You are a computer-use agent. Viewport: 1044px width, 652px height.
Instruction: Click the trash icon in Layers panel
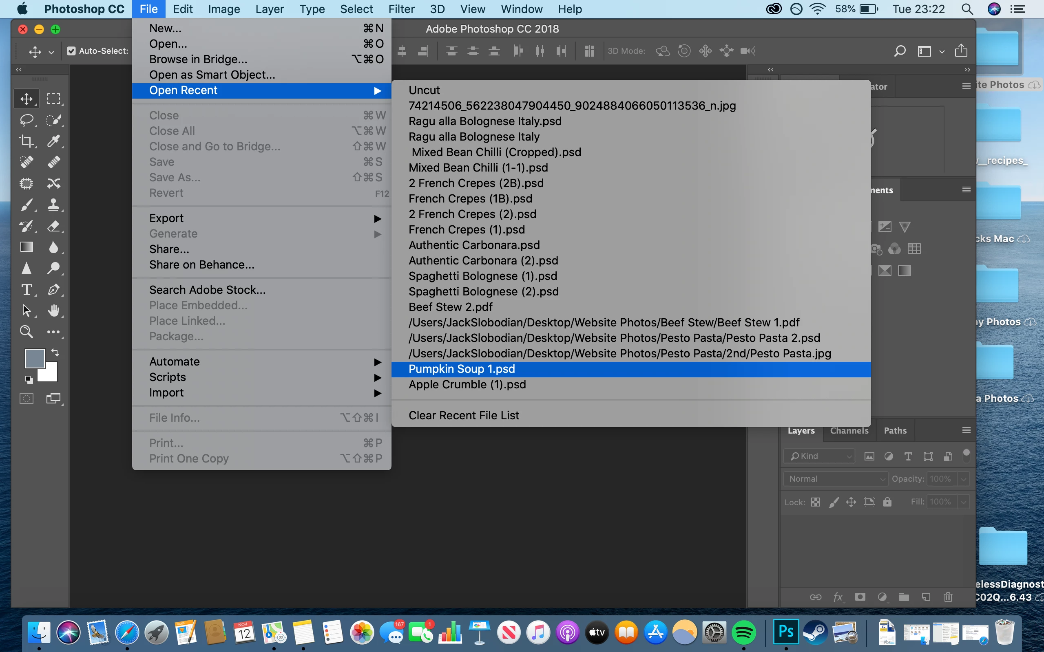[948, 597]
